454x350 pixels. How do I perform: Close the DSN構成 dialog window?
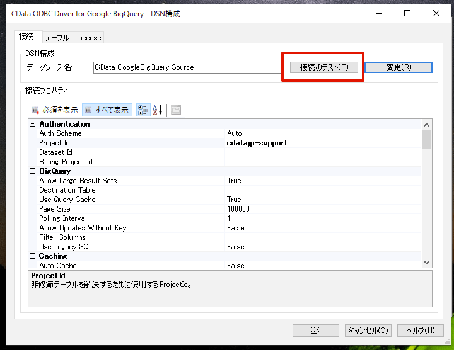(x=436, y=13)
